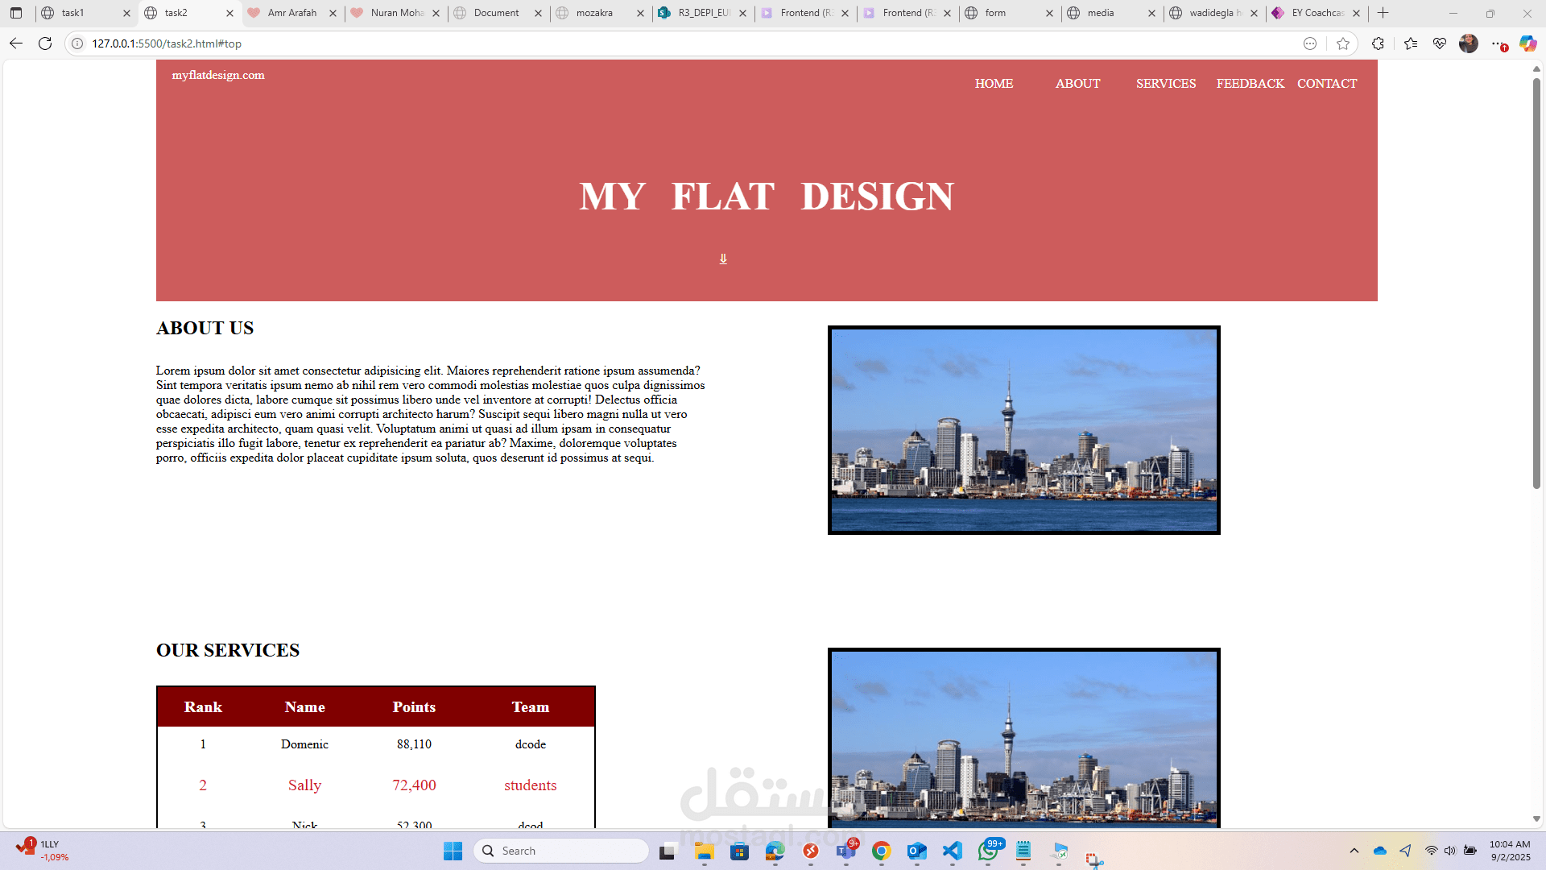This screenshot has width=1546, height=870.
Task: Open the CONTACT nav link
Action: (1327, 84)
